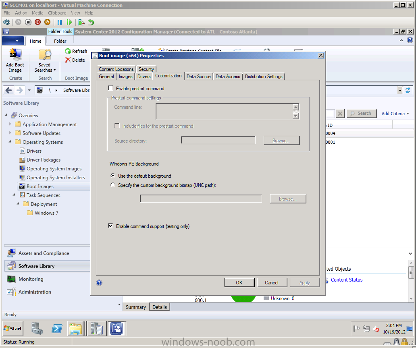
Task: Click the VM Revert toolbar icon
Action: click(91, 22)
